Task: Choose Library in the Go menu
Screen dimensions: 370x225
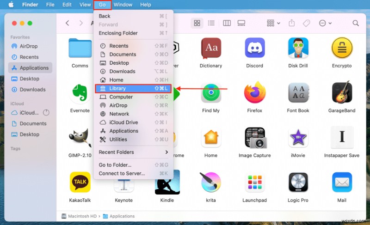Action: pos(133,88)
